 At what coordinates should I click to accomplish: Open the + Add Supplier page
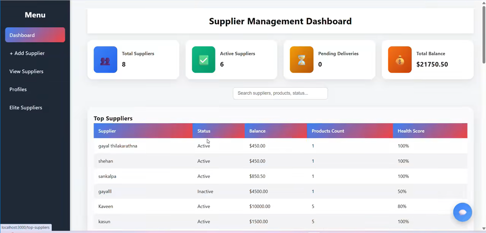27,53
